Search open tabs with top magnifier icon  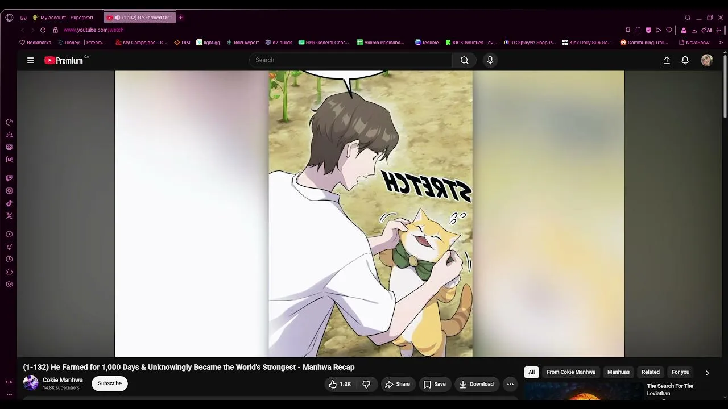click(688, 18)
